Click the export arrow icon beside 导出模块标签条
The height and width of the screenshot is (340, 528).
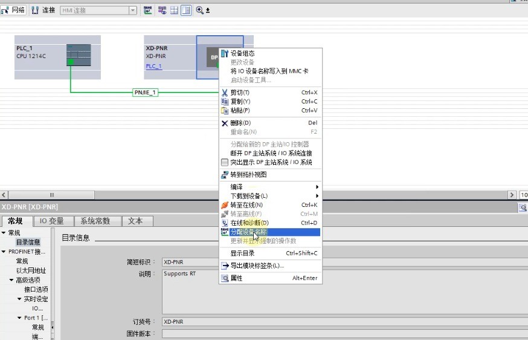(x=225, y=266)
